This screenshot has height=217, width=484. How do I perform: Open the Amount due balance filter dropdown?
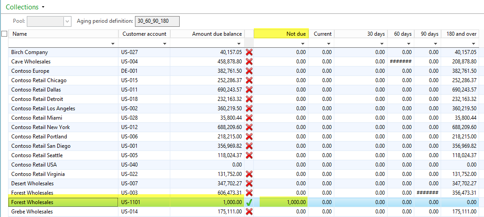tap(239, 44)
